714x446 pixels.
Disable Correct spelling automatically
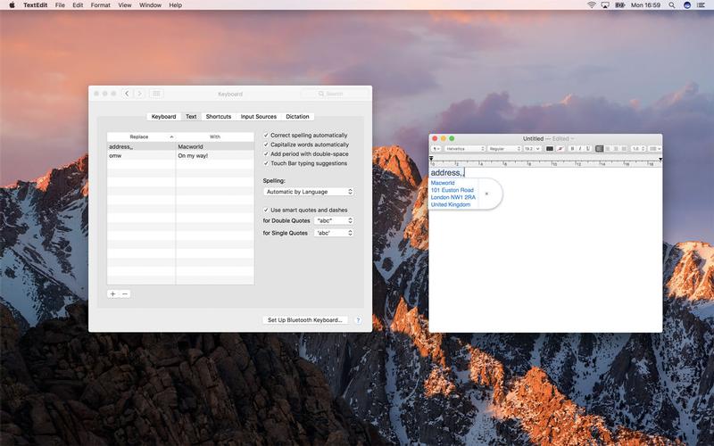click(x=266, y=135)
